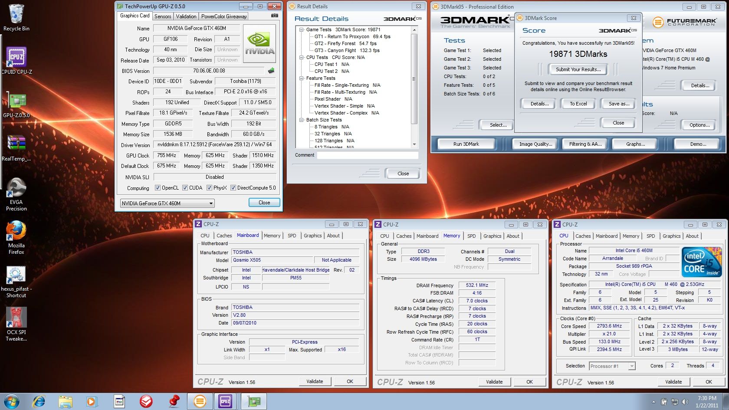Viewport: 729px width, 410px height.
Task: Open the OCX SPI Tweaker desktop icon
Action: (16, 325)
